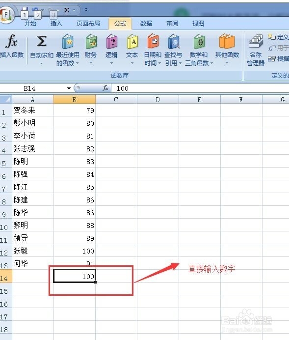Open the Name Box dropdown arrow
Viewport: 289px width, 340px height.
point(69,88)
